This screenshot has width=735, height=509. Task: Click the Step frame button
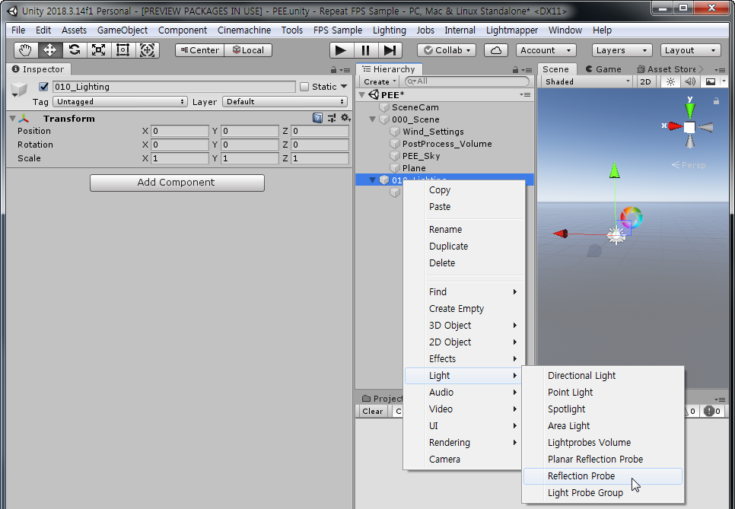click(390, 50)
